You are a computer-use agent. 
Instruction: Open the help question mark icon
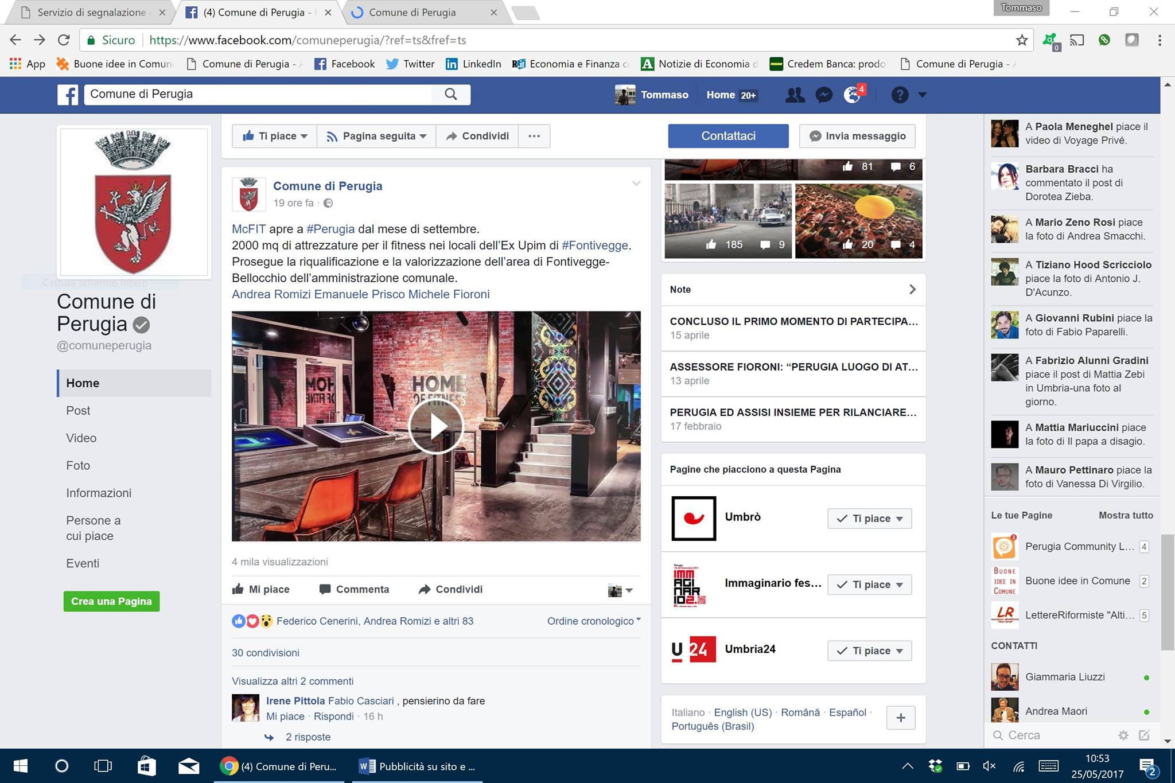coord(900,95)
